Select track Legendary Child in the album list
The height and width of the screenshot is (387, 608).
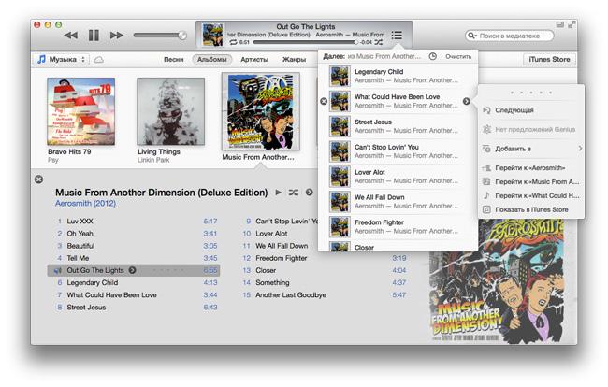[x=134, y=283]
